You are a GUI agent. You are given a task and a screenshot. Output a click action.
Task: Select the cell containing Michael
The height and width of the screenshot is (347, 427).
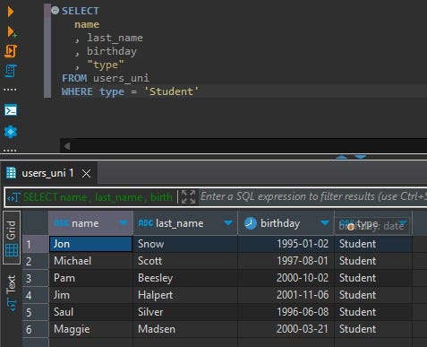tap(90, 261)
